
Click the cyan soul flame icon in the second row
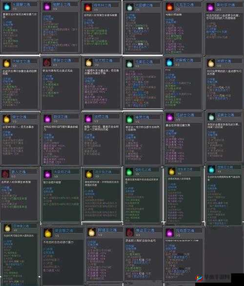click(169, 62)
